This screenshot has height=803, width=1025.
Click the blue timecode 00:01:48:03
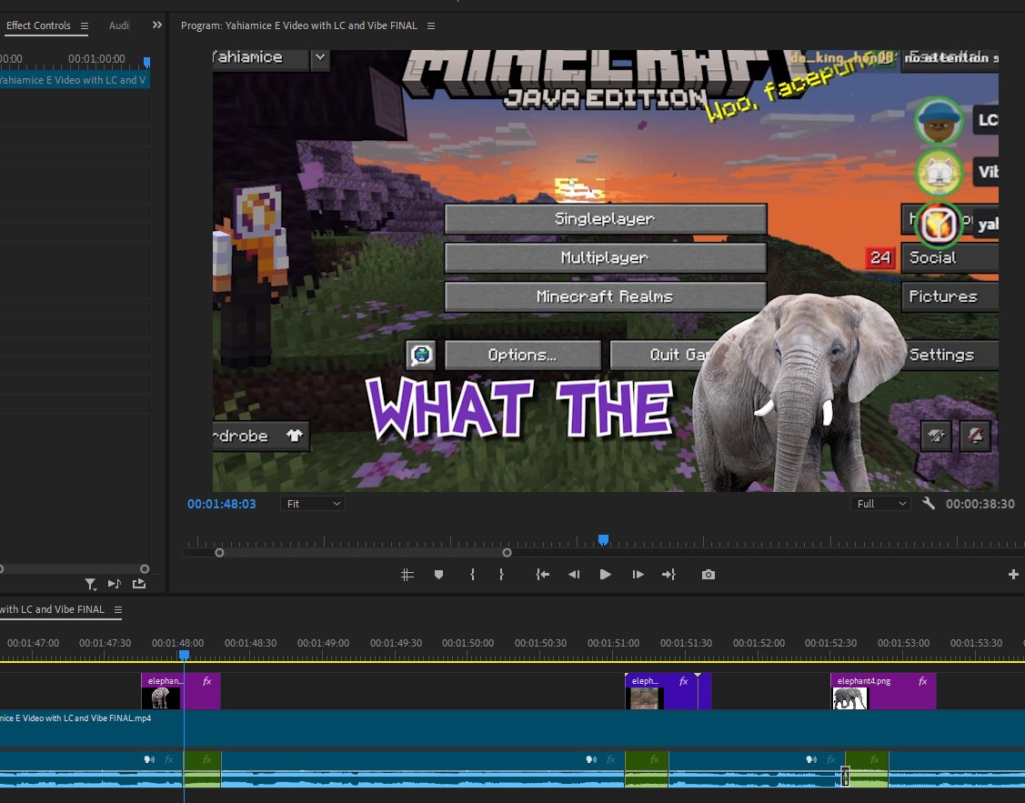(x=221, y=503)
